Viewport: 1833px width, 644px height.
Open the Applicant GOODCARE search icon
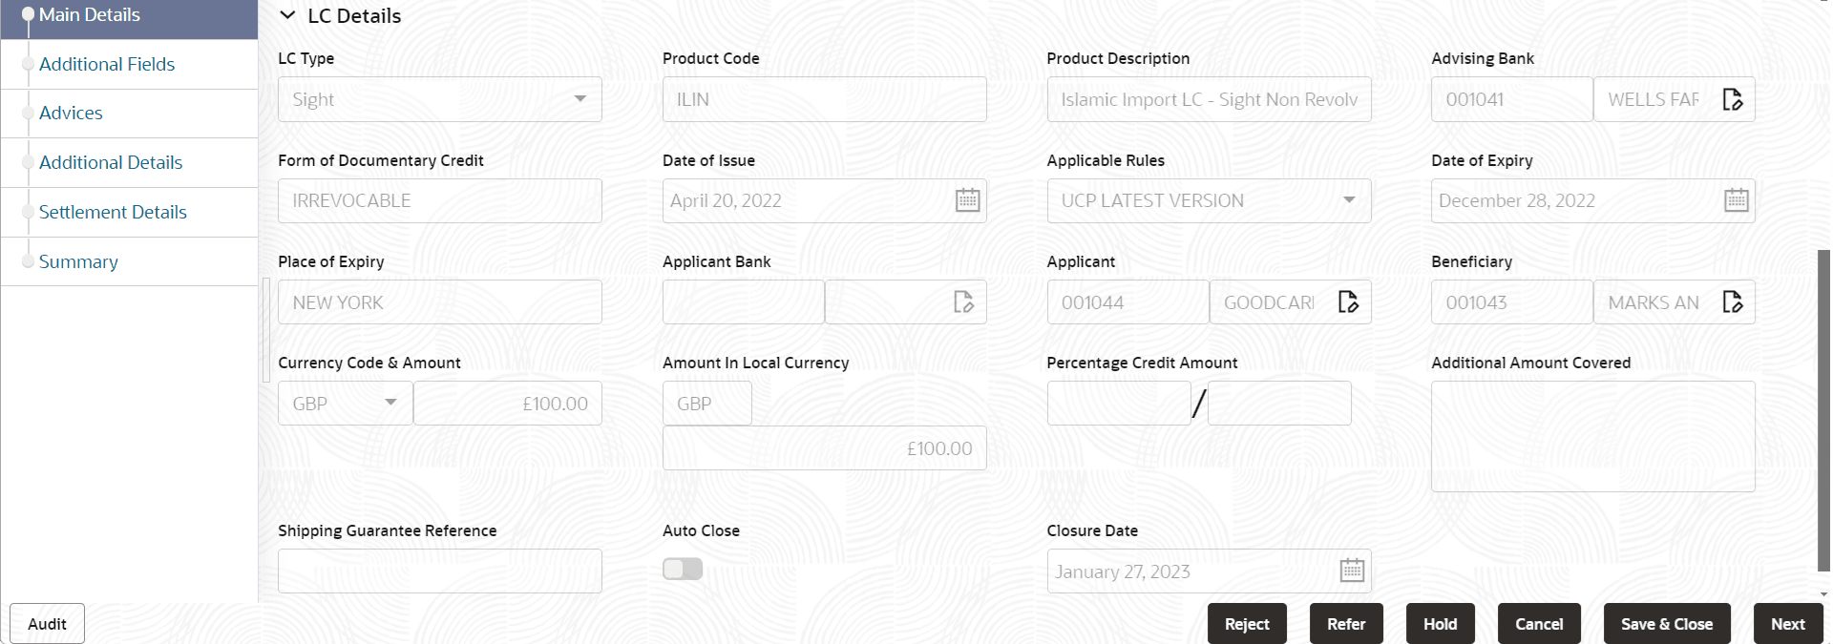click(1349, 301)
